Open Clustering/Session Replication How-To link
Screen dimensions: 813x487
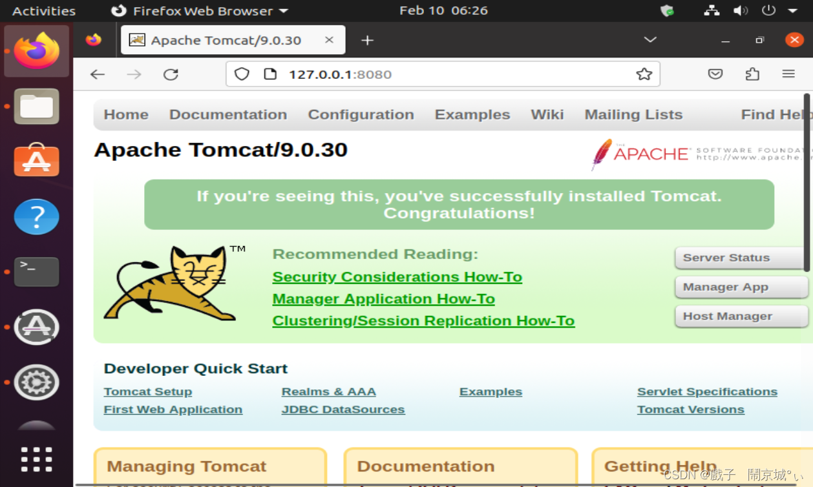[423, 321]
